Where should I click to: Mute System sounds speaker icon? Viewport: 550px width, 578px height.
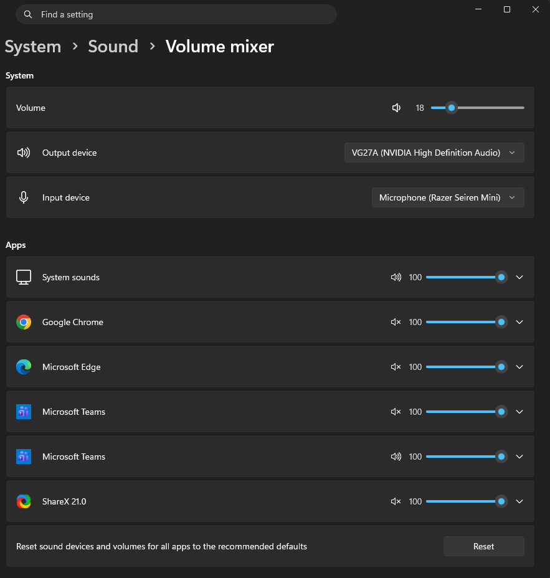(396, 277)
